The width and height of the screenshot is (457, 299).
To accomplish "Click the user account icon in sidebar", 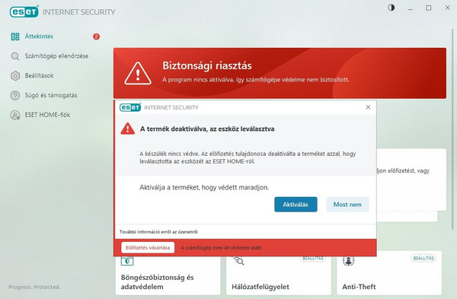I will (15, 115).
